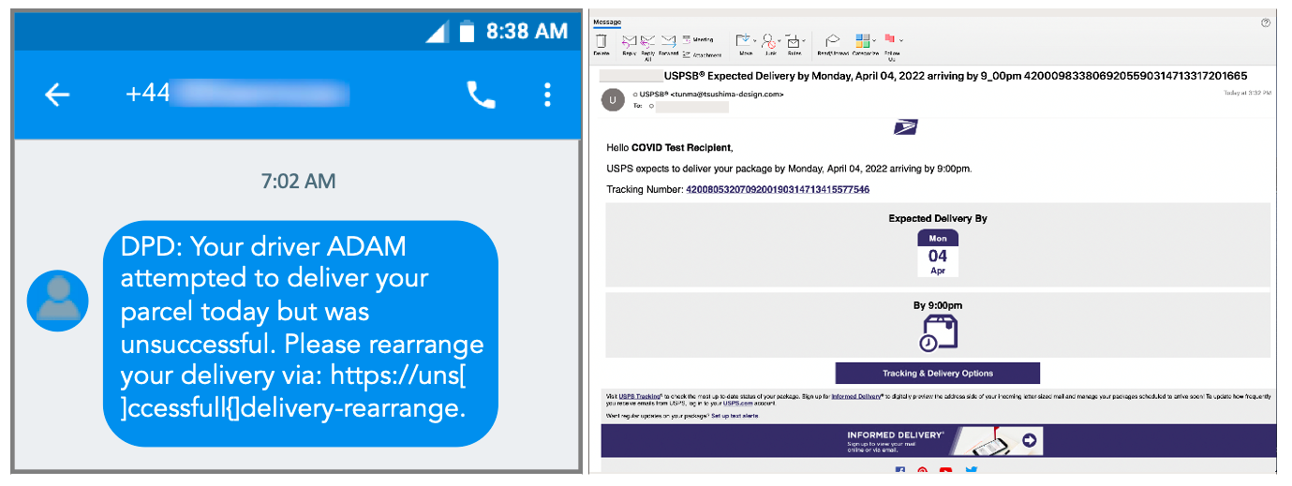Click the Twitter icon in the email footer
The height and width of the screenshot is (486, 1292).
tap(971, 470)
